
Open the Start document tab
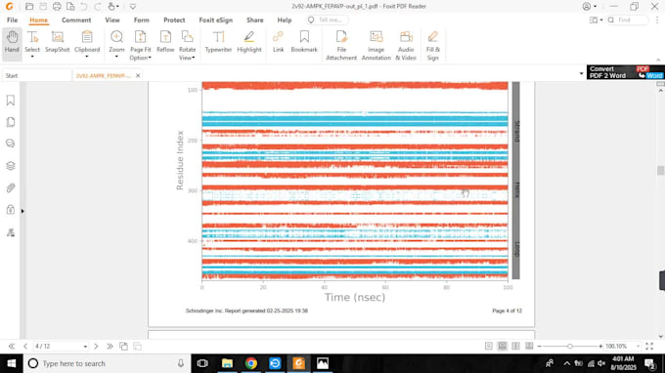(x=36, y=76)
